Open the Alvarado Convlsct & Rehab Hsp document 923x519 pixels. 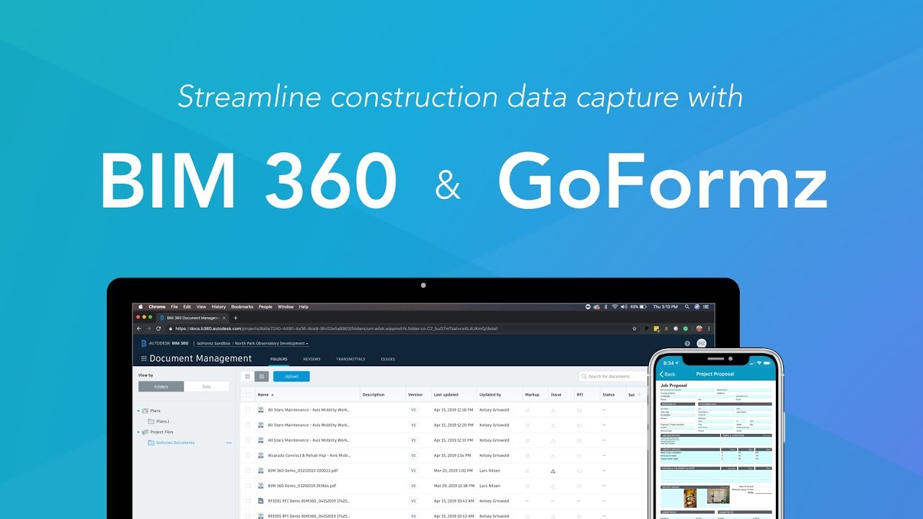coord(309,456)
